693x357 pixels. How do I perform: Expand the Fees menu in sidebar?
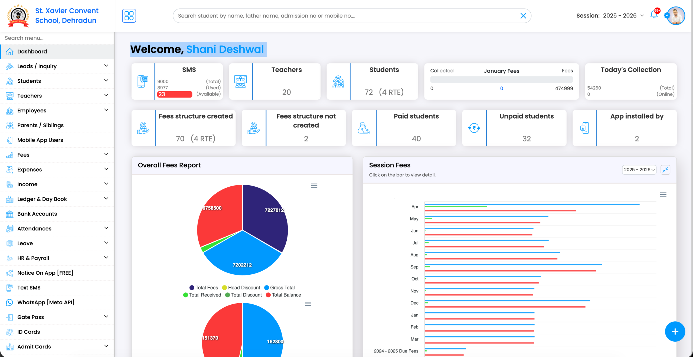106,154
